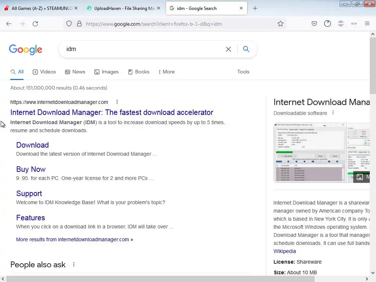This screenshot has height=282, width=376.
Task: Select the Videos search filter
Action: point(44,72)
